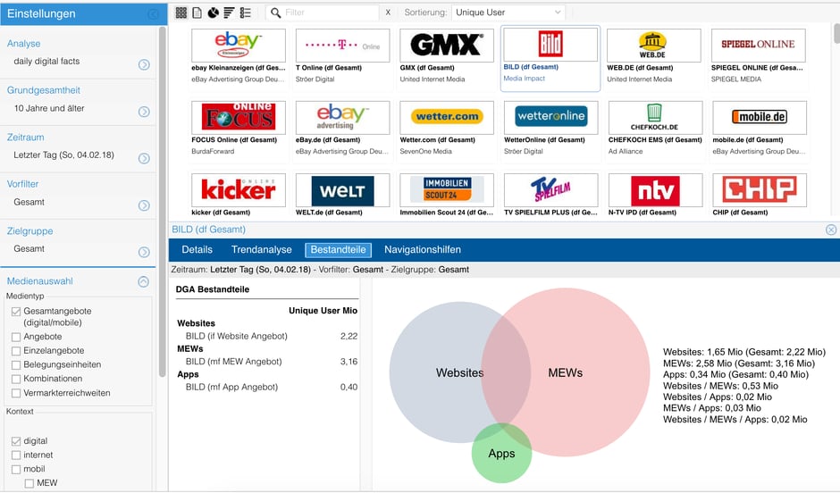Check the Vermarkterreichweiten box
Viewport: 840px width, 493px height.
(x=16, y=394)
